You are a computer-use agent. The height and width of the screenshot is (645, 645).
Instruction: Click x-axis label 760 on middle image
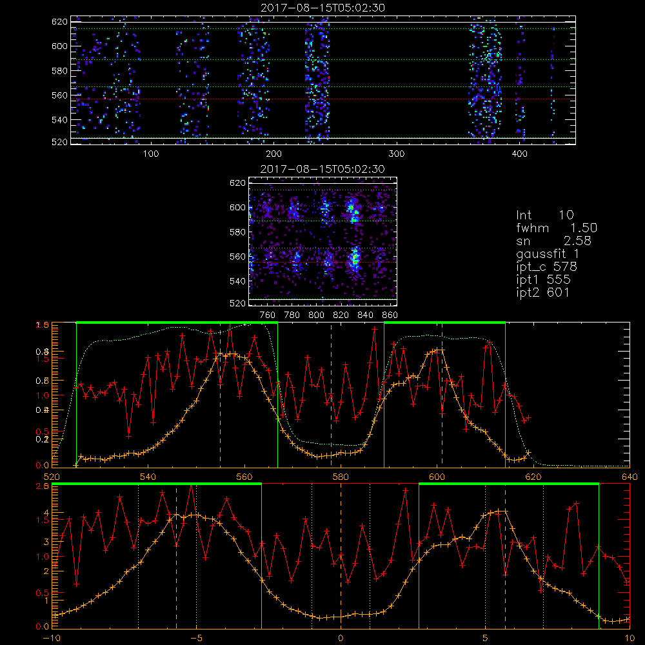point(268,315)
